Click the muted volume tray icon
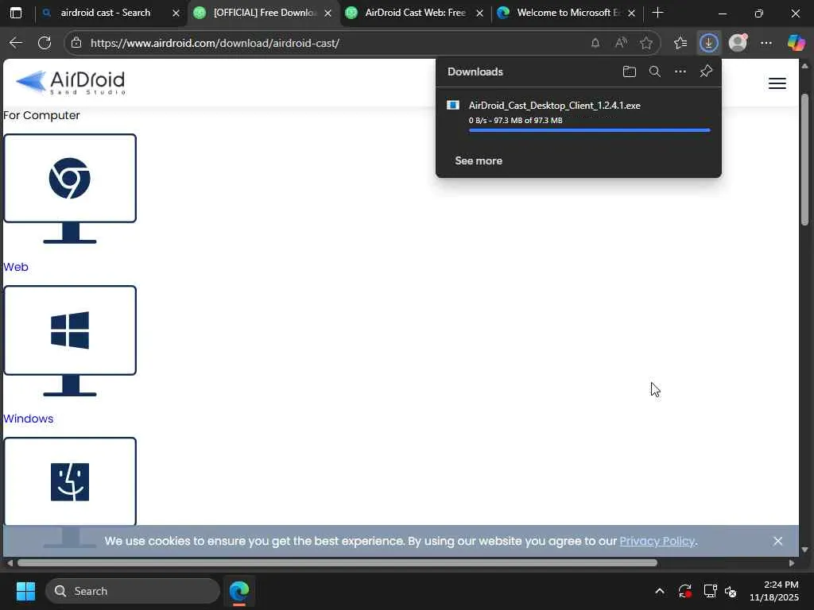Image resolution: width=814 pixels, height=610 pixels. click(731, 591)
